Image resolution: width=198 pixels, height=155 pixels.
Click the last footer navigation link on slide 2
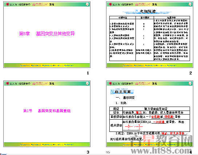[x=171, y=65]
